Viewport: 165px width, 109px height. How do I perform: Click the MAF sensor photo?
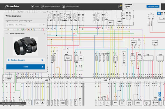[25, 46]
